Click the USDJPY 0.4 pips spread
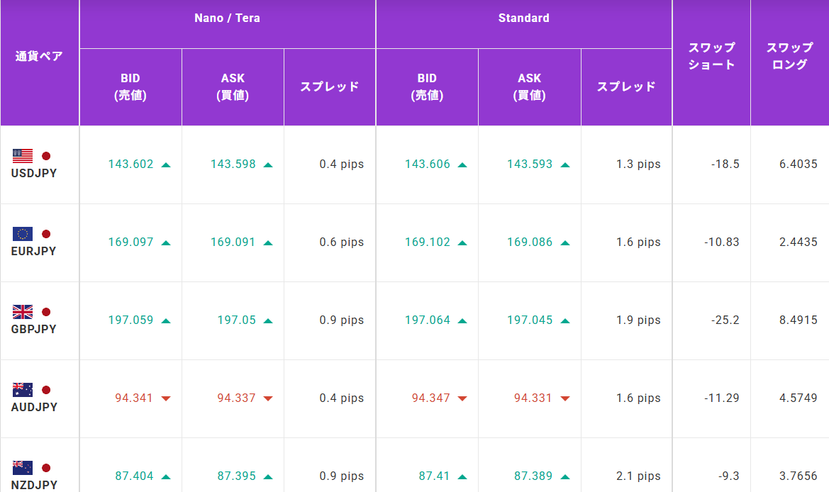This screenshot has height=492, width=829. 342,164
